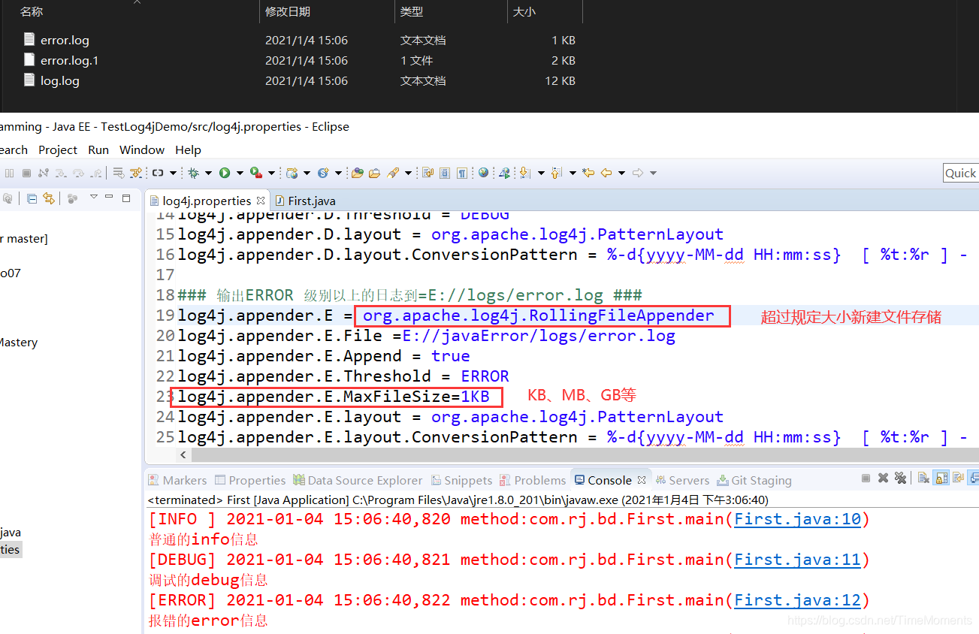Image resolution: width=979 pixels, height=634 pixels.
Task: Open Forward navigation history dropdown
Action: (652, 173)
